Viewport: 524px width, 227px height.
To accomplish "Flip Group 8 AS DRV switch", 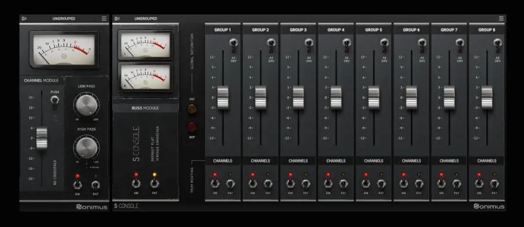I will [497, 43].
